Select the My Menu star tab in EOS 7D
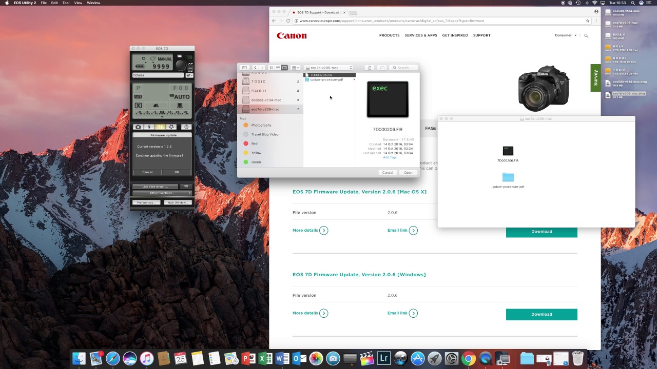Viewport: 657px width, 369px height. (171, 127)
